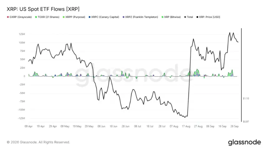Click the 28 Jul date label

(x=162, y=126)
